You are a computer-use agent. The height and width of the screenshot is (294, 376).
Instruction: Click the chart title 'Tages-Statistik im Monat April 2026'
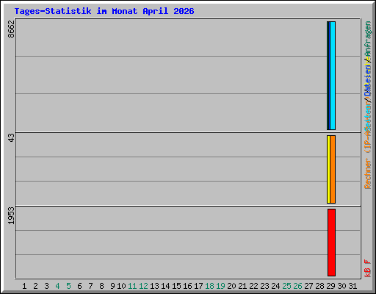[104, 11]
